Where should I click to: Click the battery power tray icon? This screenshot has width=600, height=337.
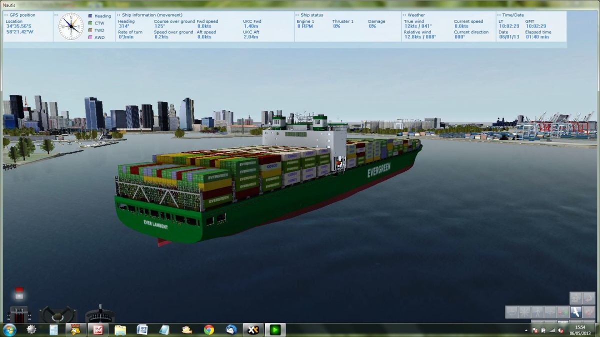(543, 330)
